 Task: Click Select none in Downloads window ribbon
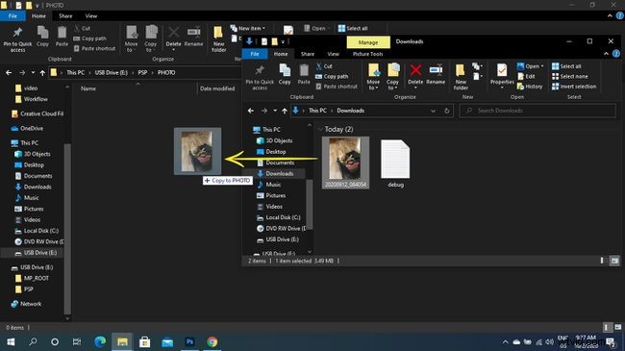570,77
